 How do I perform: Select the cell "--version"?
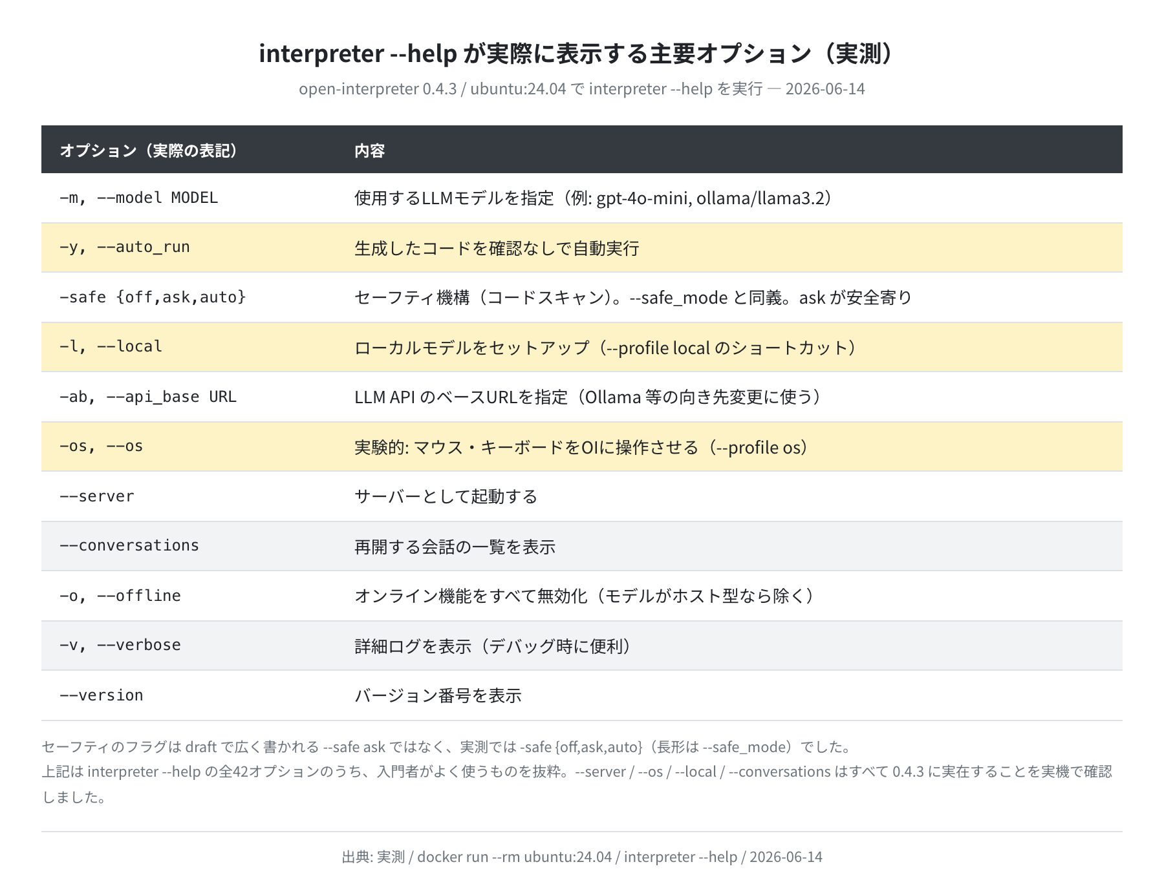click(x=102, y=695)
